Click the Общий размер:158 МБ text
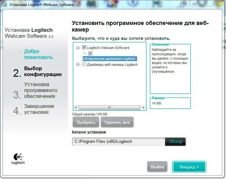 point(90,114)
